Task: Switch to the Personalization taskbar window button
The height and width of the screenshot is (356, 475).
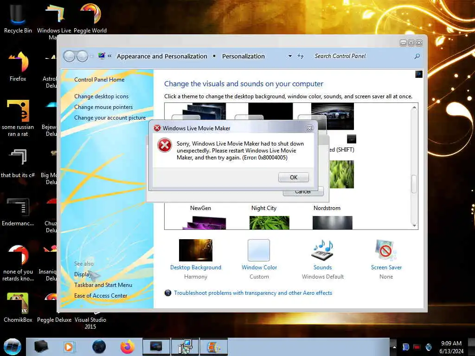Action: click(156, 347)
